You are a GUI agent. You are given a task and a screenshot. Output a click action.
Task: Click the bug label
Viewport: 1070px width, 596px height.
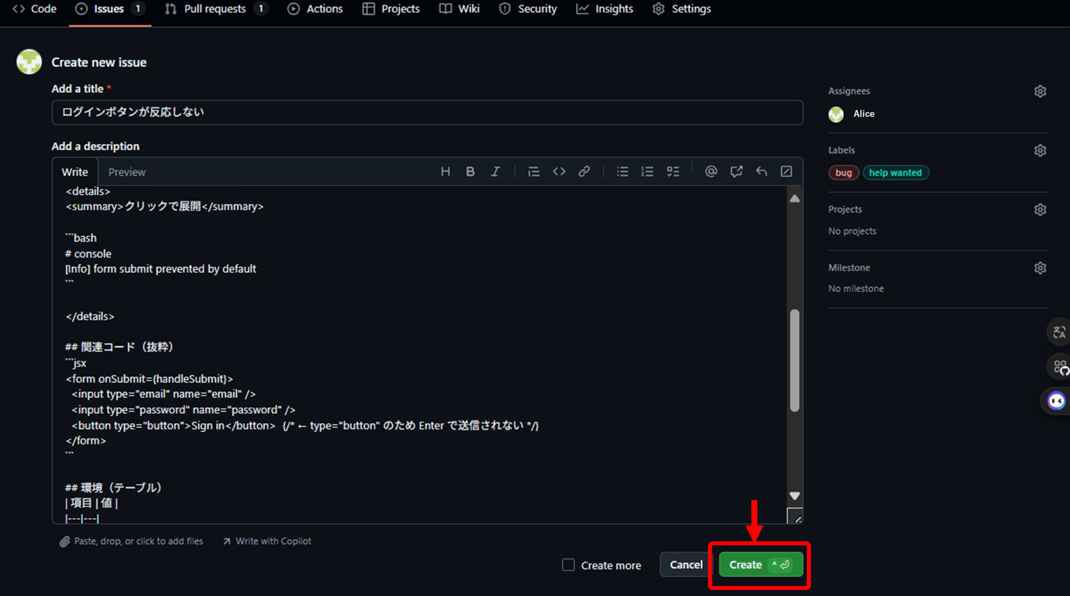844,173
